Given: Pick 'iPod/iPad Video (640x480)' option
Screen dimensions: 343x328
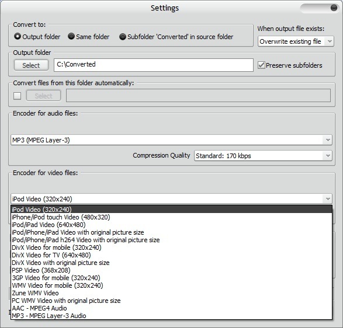Looking at the screenshot, I should tap(172, 225).
